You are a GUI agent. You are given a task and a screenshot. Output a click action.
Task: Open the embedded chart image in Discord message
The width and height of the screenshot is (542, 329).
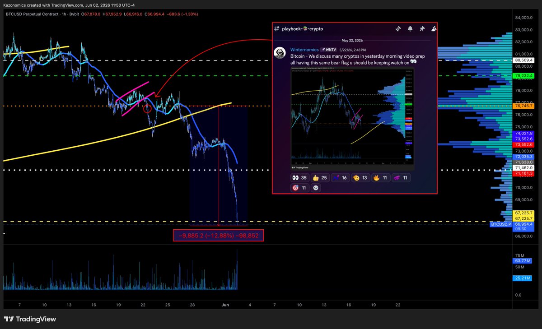click(352, 119)
